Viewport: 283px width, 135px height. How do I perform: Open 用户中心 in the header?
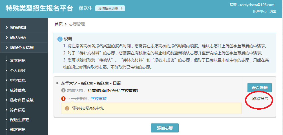click(x=260, y=12)
